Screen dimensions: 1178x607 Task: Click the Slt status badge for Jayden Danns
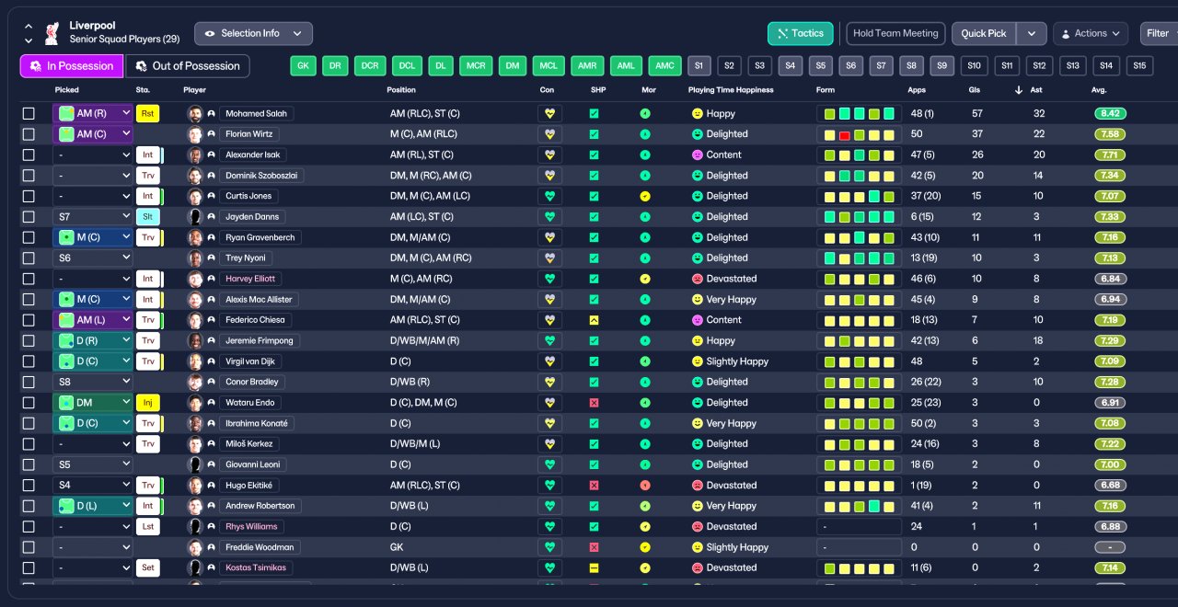(x=147, y=217)
